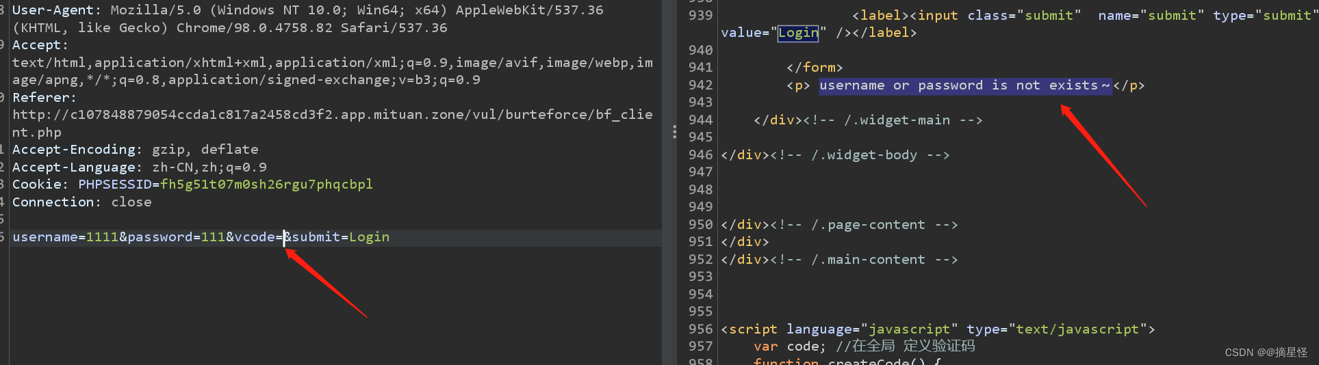
Task: Place cursor at empty vcode= parameter
Action: [284, 237]
